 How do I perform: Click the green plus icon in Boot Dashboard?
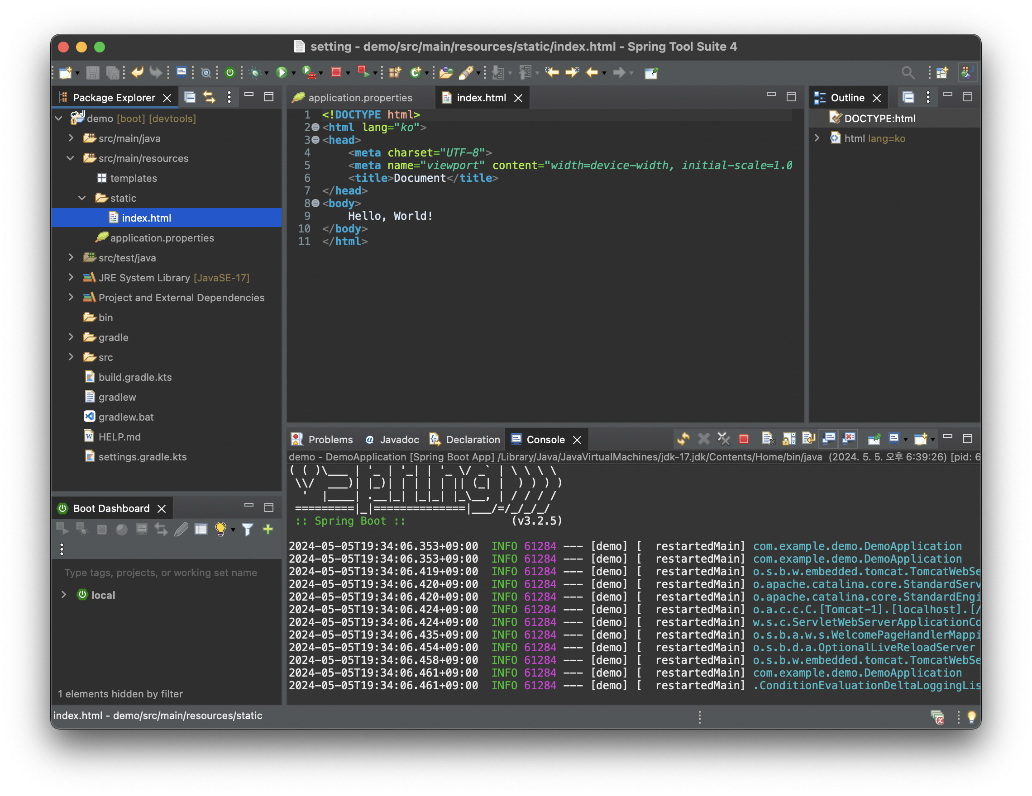268,529
